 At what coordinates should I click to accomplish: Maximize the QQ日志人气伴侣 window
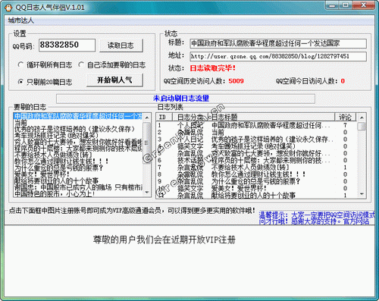click(346, 5)
